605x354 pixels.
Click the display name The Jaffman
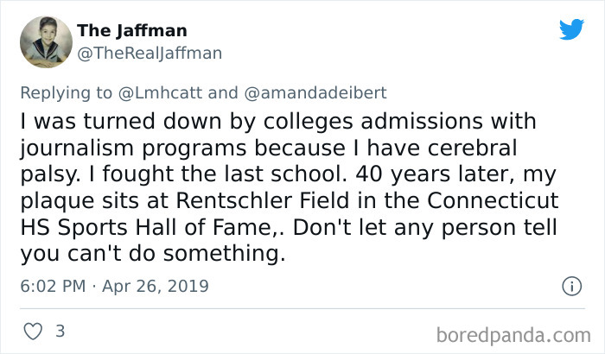[131, 31]
